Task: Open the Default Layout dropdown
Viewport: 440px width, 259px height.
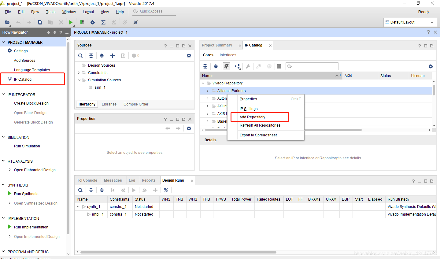Action: (x=409, y=22)
